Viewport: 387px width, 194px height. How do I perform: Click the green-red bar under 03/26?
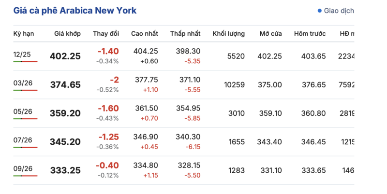pyautogui.click(x=25, y=91)
